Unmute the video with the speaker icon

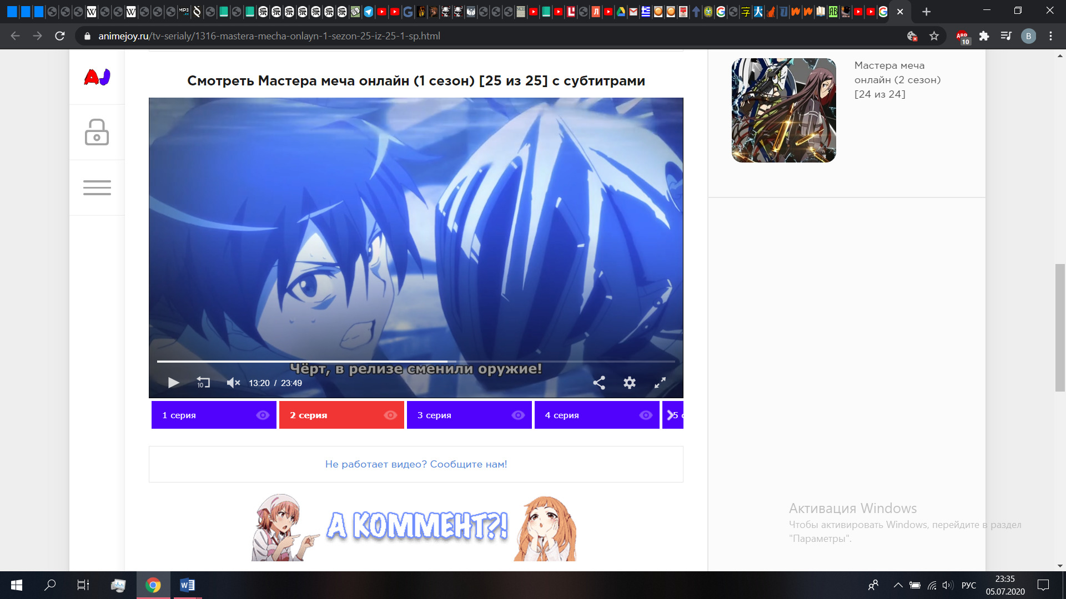point(233,383)
